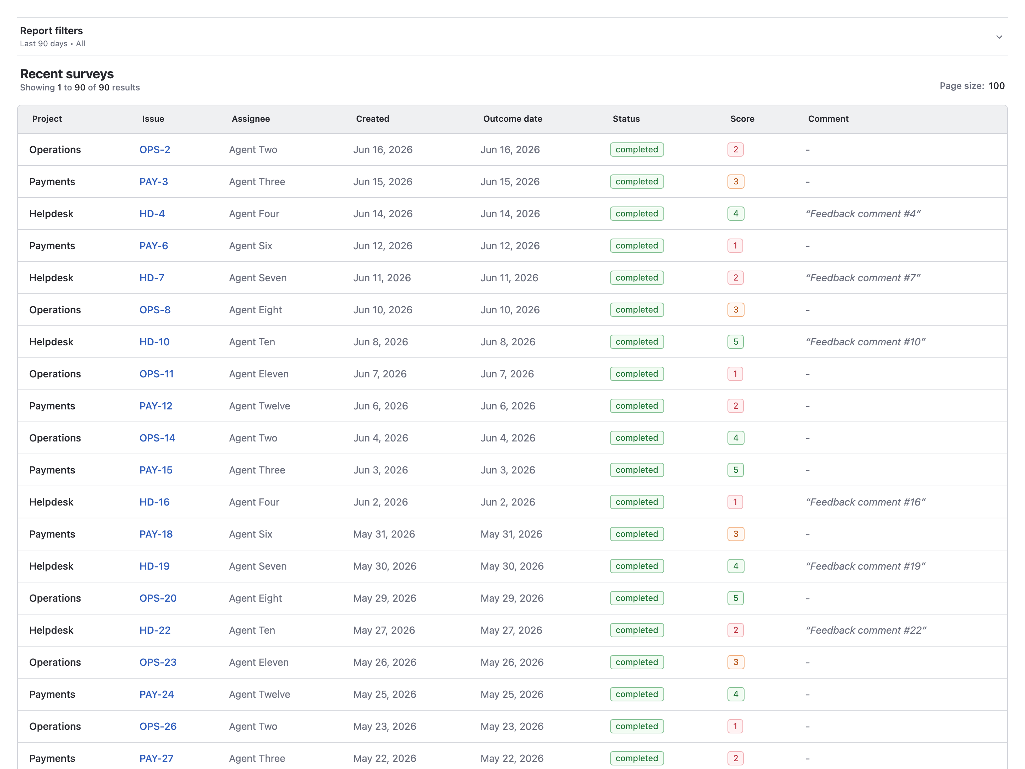Click the Issue column header
This screenshot has height=769, width=1025.
pos(153,119)
